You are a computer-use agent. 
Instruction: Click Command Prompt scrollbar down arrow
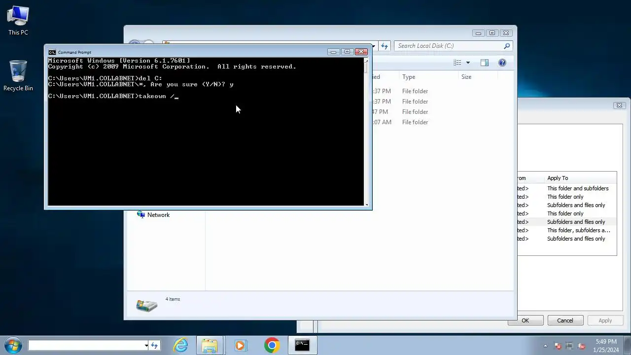coord(366,204)
